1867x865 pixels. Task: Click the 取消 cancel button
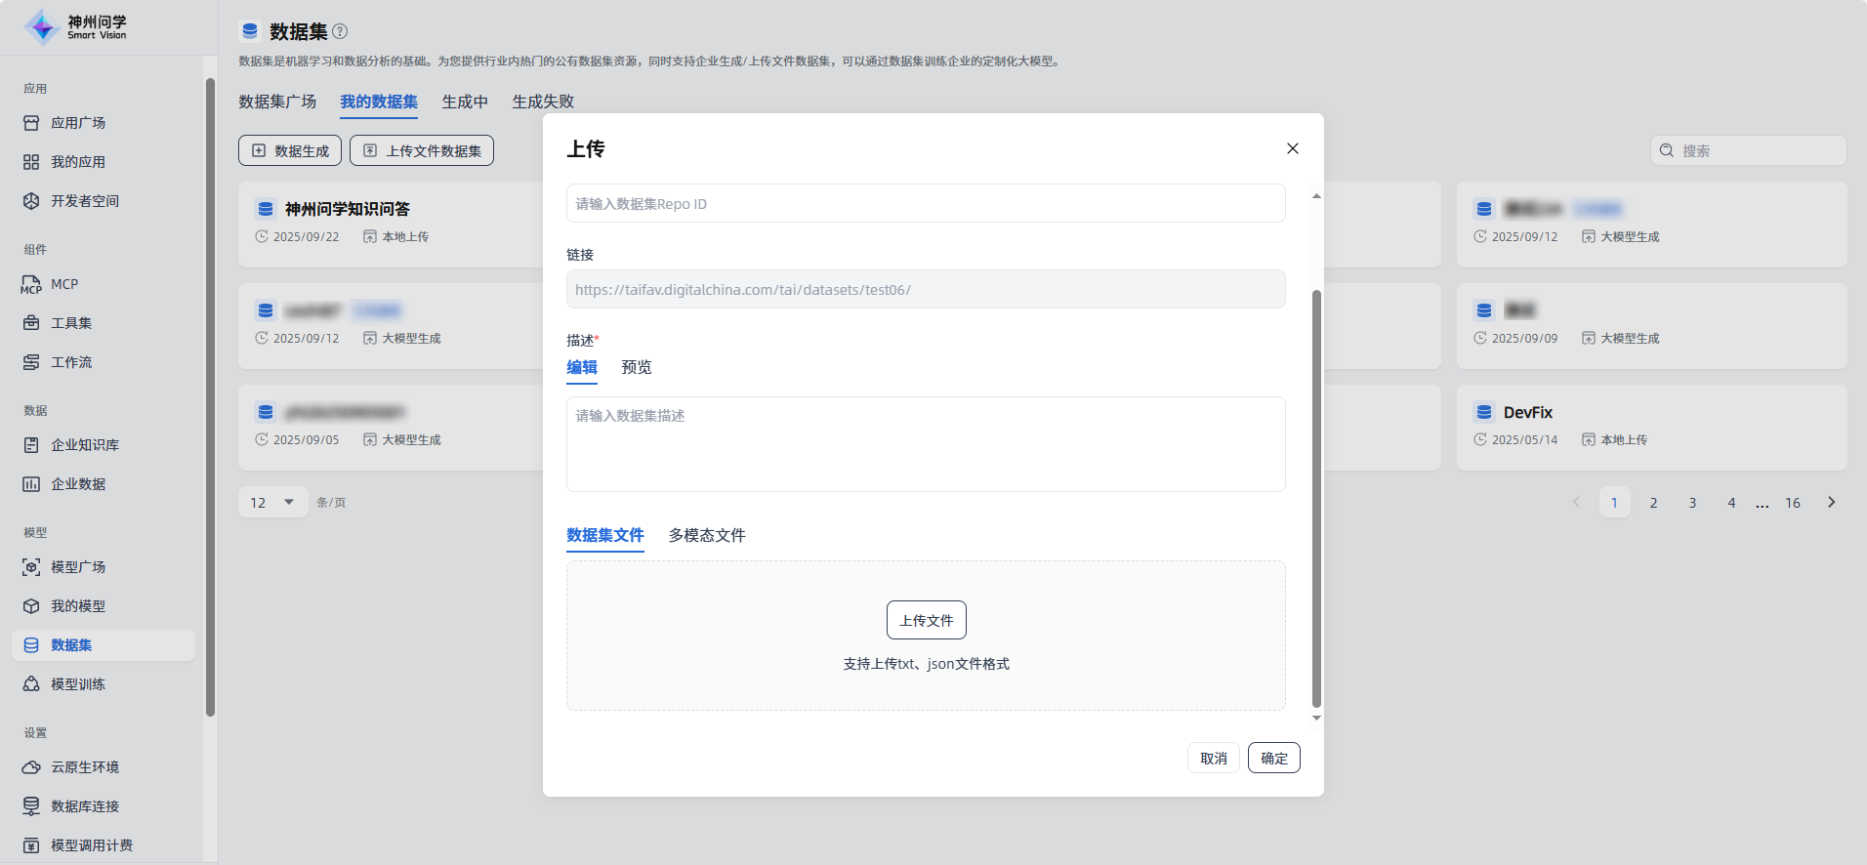coord(1213,758)
